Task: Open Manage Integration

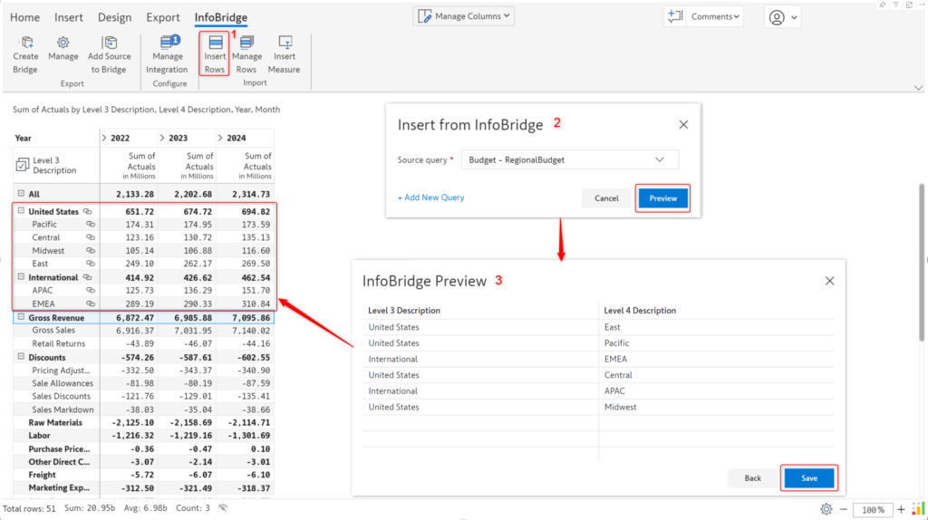Action: click(x=168, y=55)
